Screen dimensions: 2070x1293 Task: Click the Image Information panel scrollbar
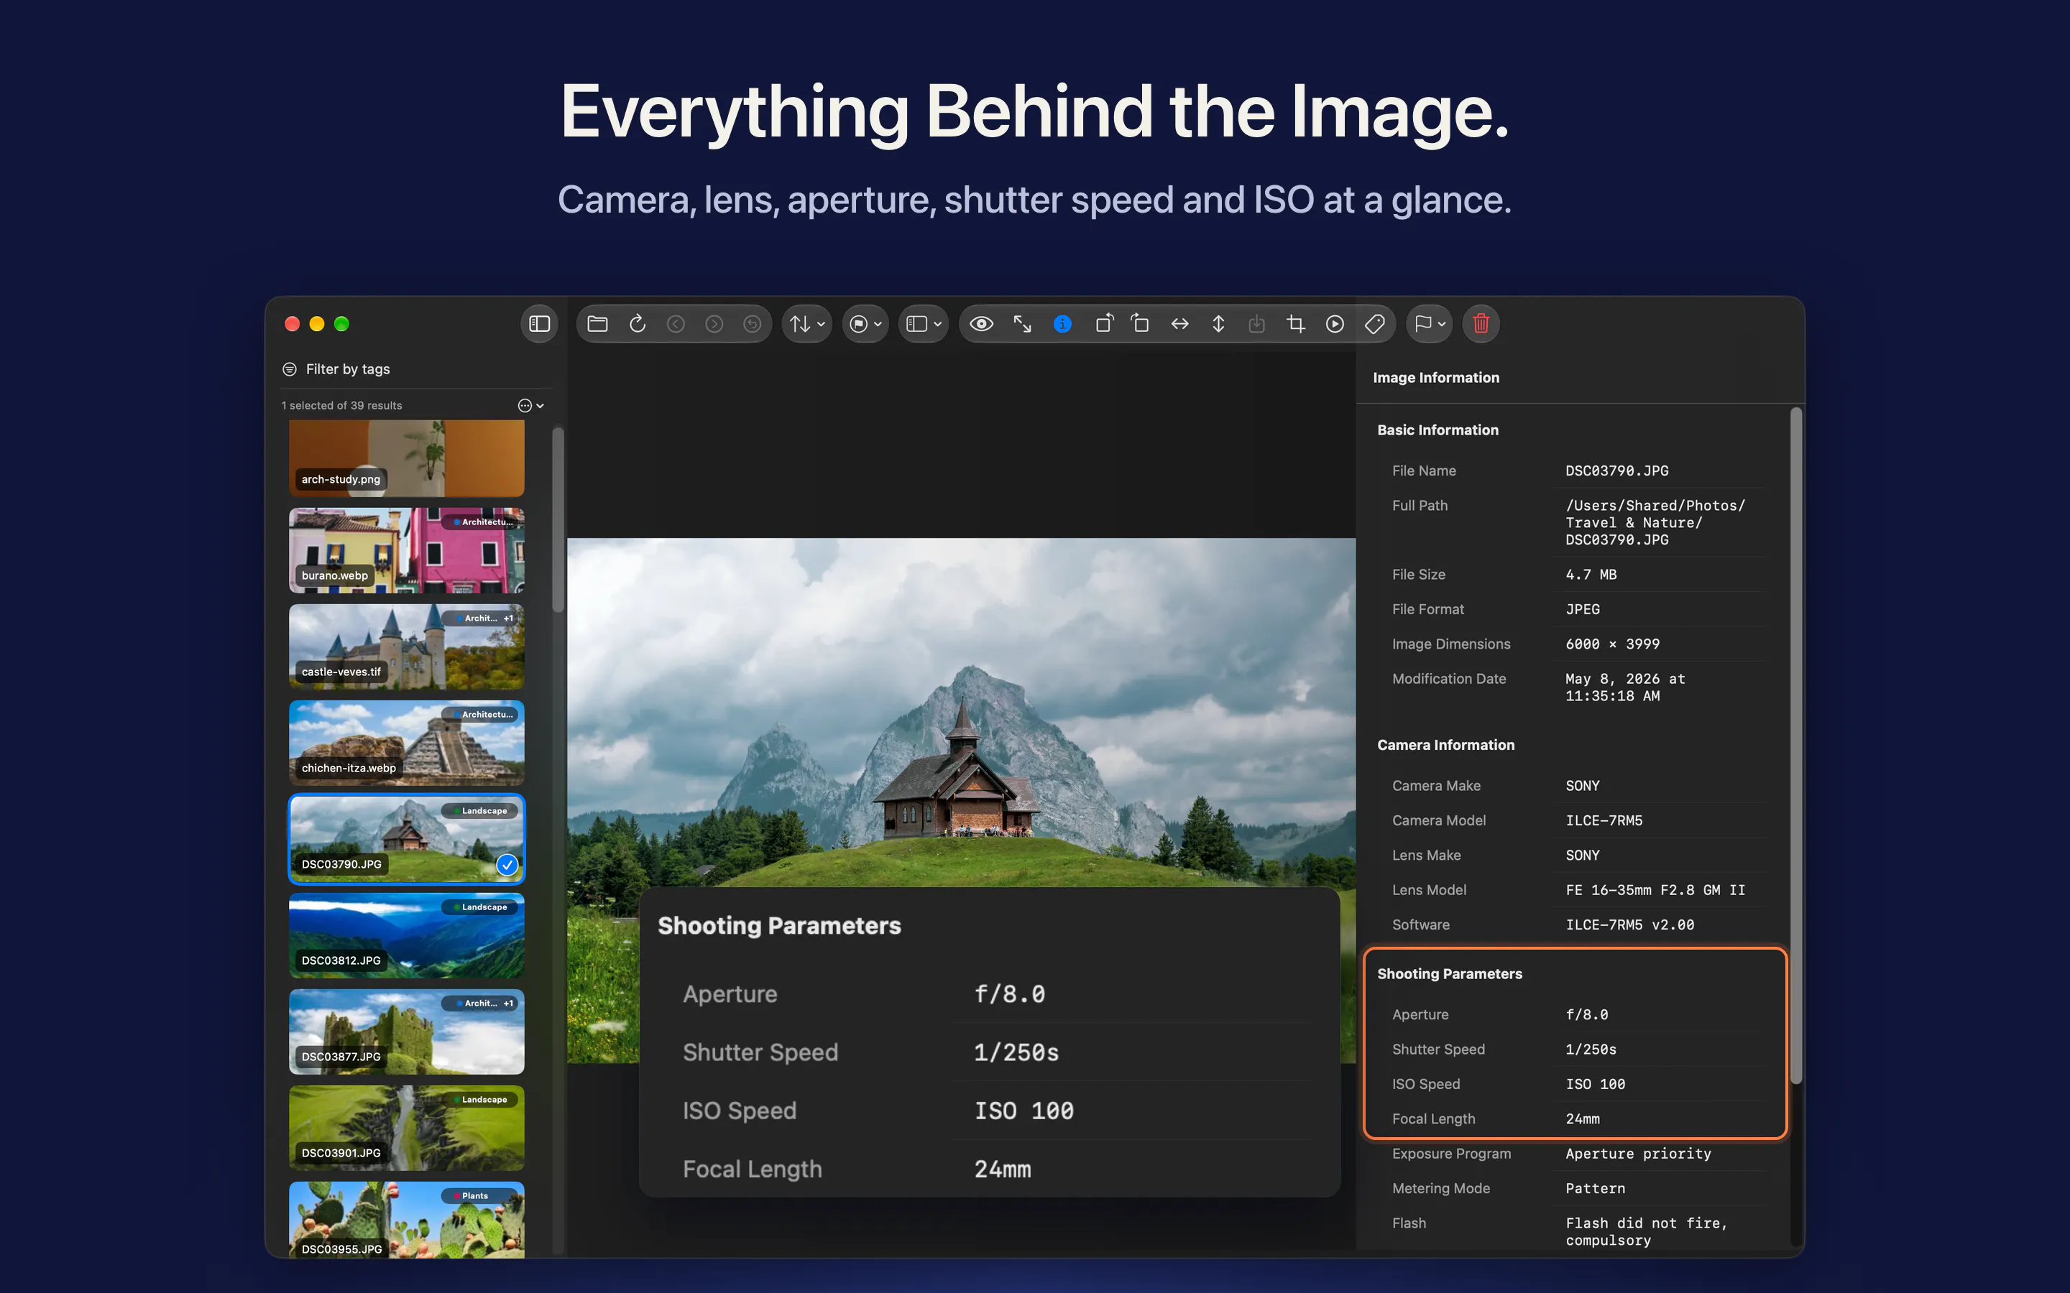click(x=1795, y=746)
